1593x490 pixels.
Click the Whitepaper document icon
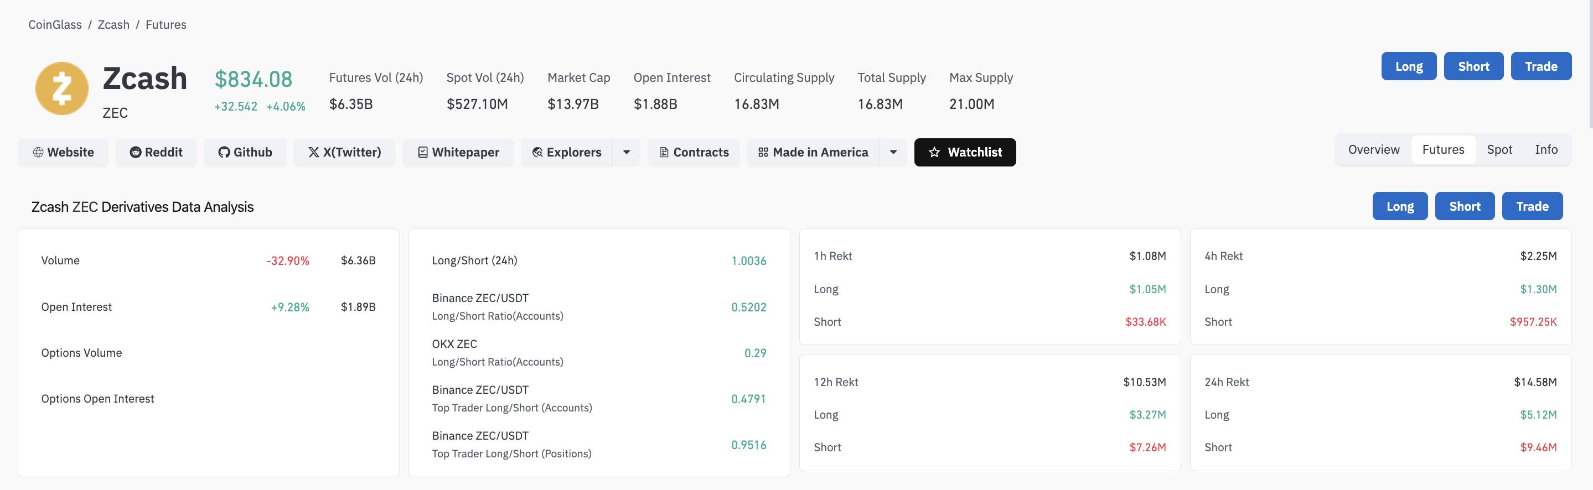click(x=423, y=152)
